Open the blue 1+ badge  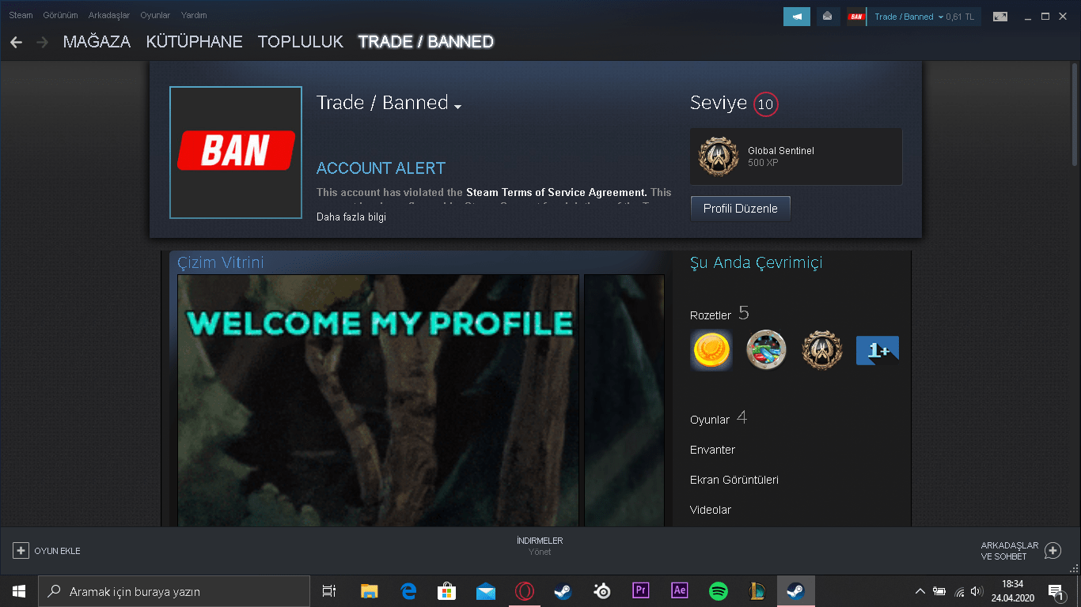878,350
